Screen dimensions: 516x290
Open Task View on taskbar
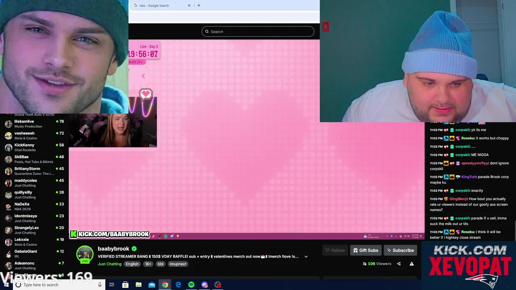tap(112, 285)
